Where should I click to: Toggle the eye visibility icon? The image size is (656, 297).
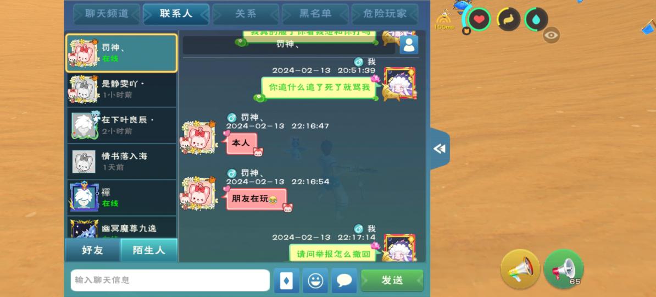point(552,35)
